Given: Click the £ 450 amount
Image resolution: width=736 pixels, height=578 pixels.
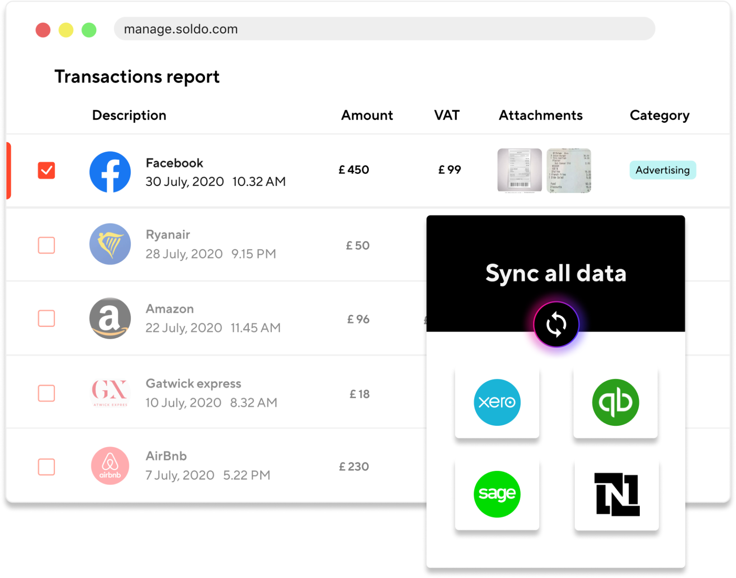Looking at the screenshot, I should pyautogui.click(x=354, y=170).
